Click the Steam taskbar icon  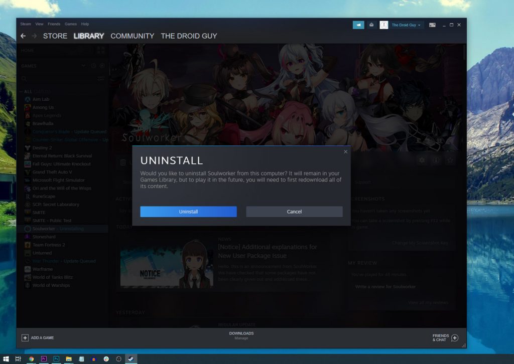pyautogui.click(x=131, y=359)
